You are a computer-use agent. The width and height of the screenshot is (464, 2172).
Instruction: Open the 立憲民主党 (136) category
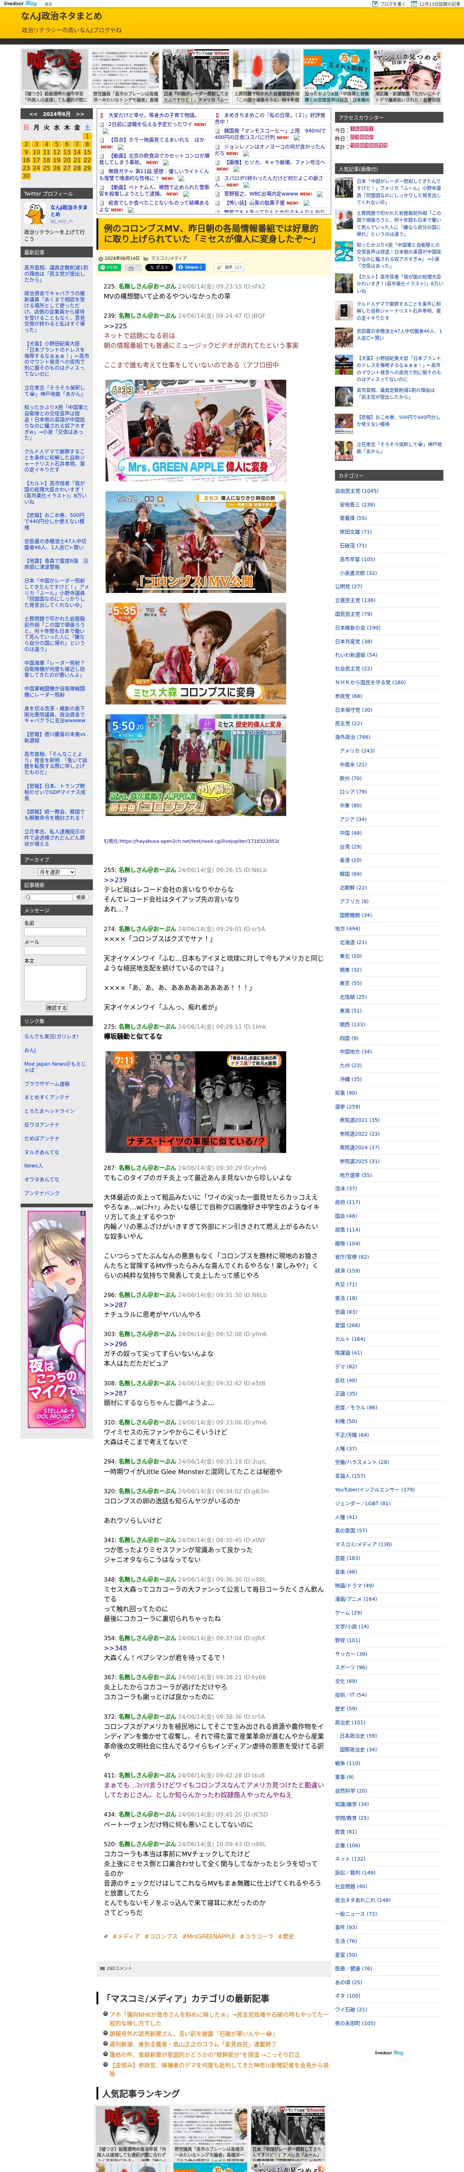(355, 600)
